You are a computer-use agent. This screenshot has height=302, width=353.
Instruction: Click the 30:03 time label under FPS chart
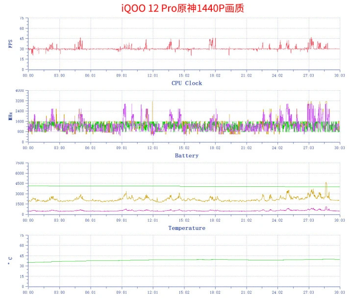point(339,75)
